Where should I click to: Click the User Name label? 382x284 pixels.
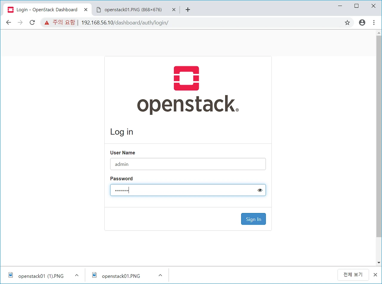tap(123, 152)
